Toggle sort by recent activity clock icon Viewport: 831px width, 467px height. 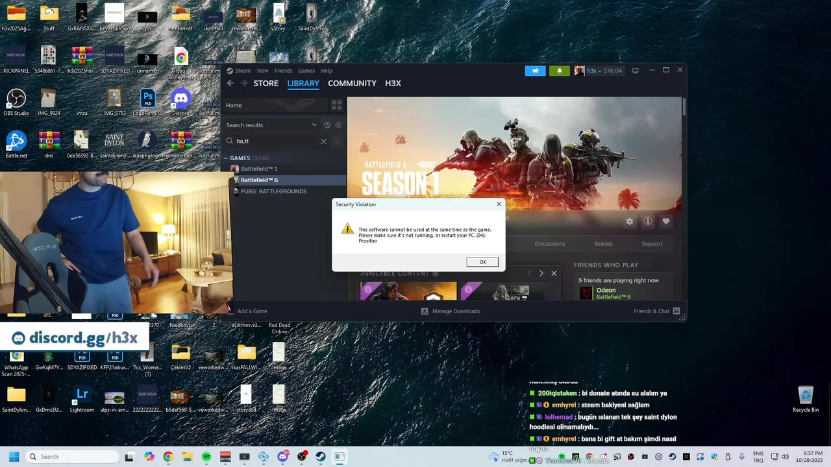[x=327, y=125]
